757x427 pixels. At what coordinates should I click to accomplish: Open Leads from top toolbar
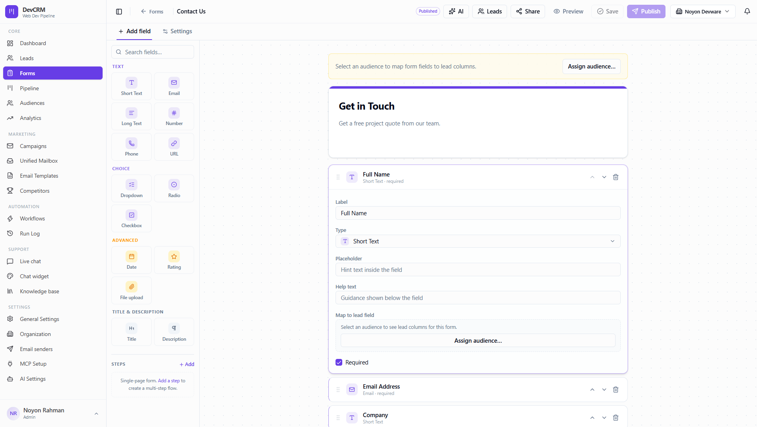click(x=489, y=11)
